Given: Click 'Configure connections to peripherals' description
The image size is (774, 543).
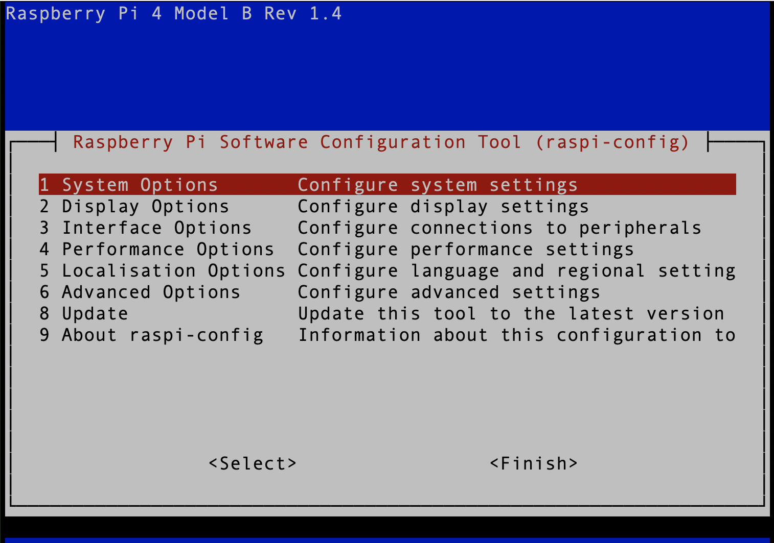Looking at the screenshot, I should 499,228.
